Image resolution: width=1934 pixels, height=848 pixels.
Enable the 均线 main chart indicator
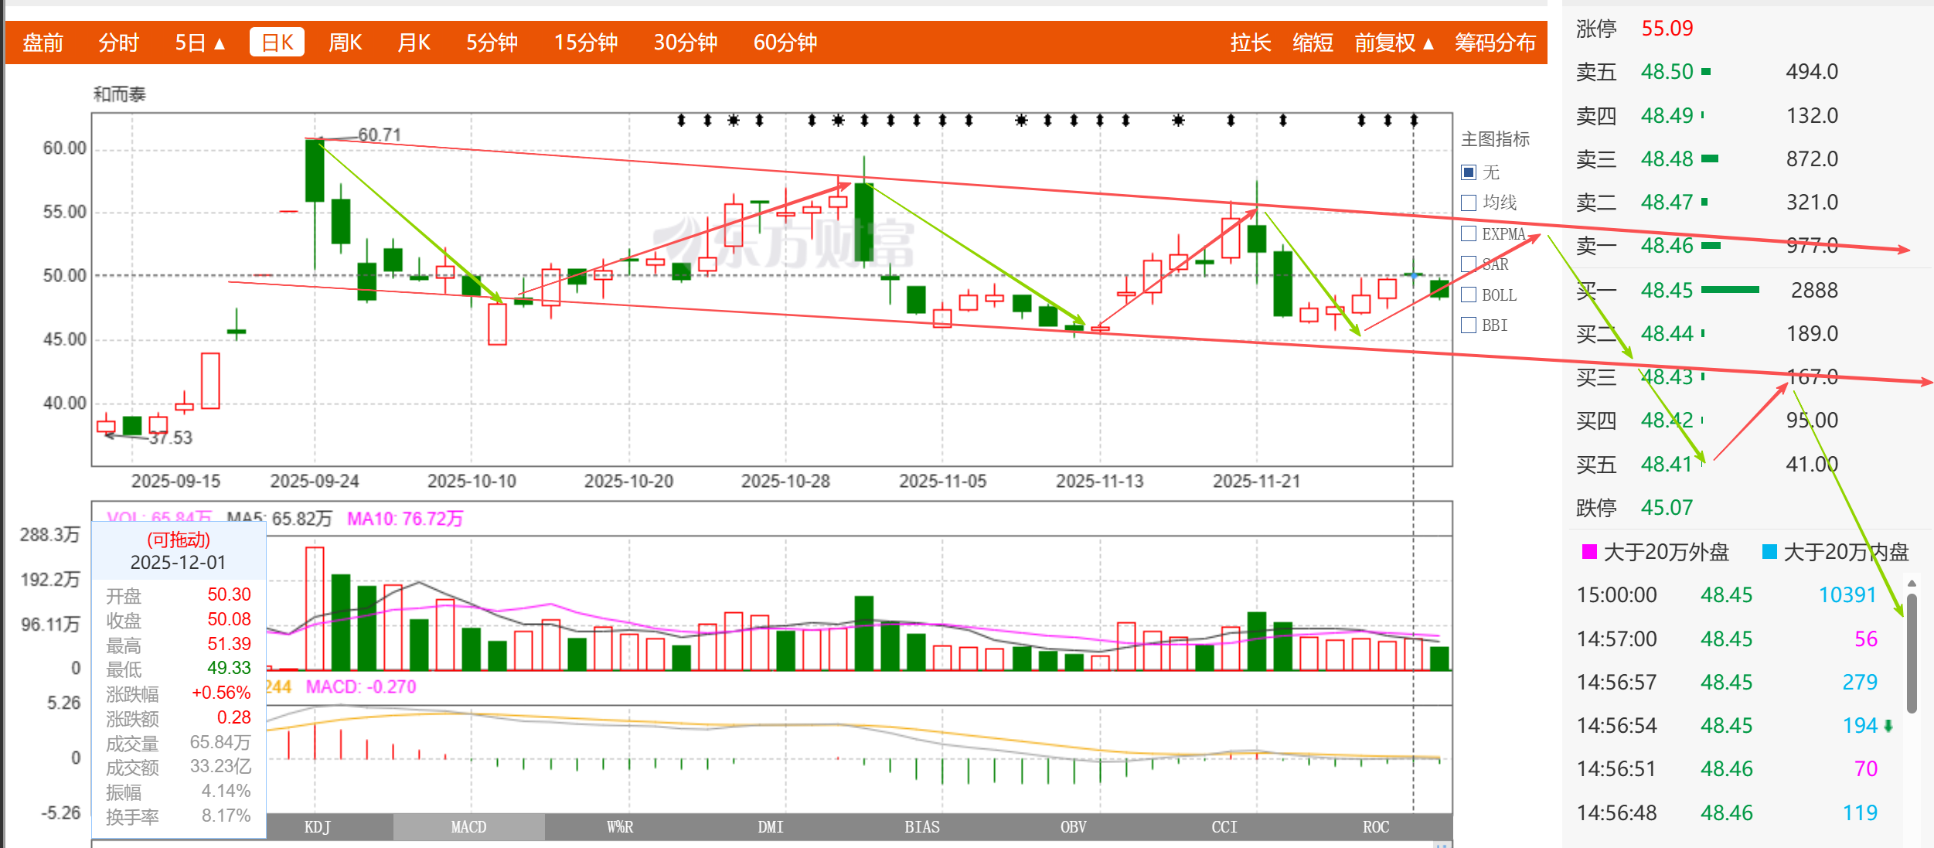coord(1469,203)
